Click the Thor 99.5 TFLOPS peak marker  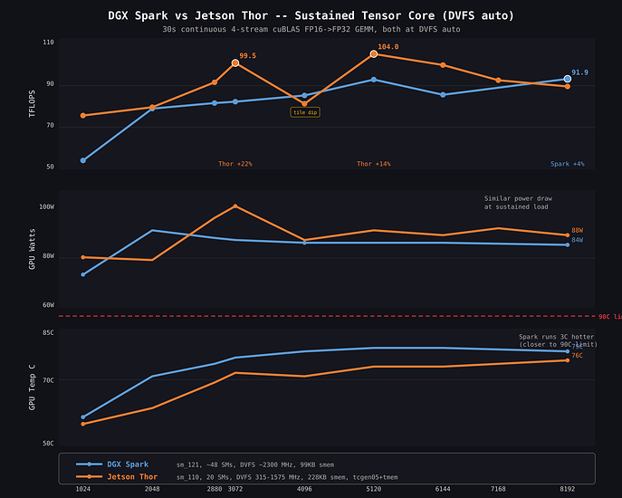(x=235, y=63)
